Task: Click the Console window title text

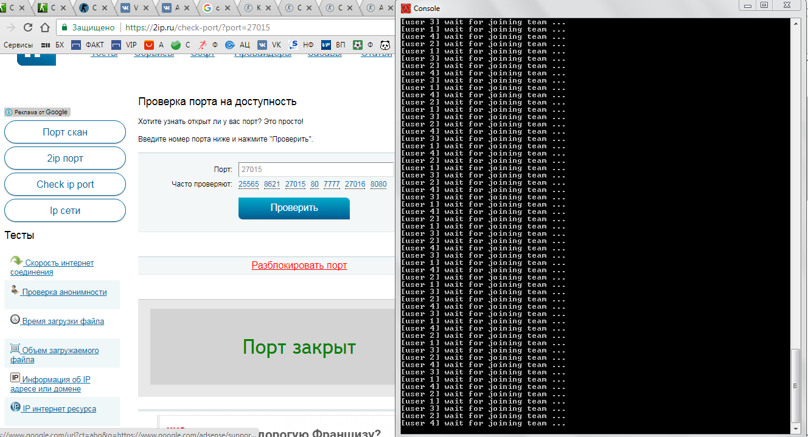Action: 427,9
